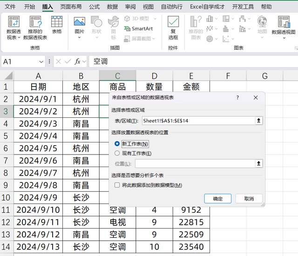298x256 pixels.
Task: Expand the pie chart dropdown arrow
Action: (x=216, y=39)
